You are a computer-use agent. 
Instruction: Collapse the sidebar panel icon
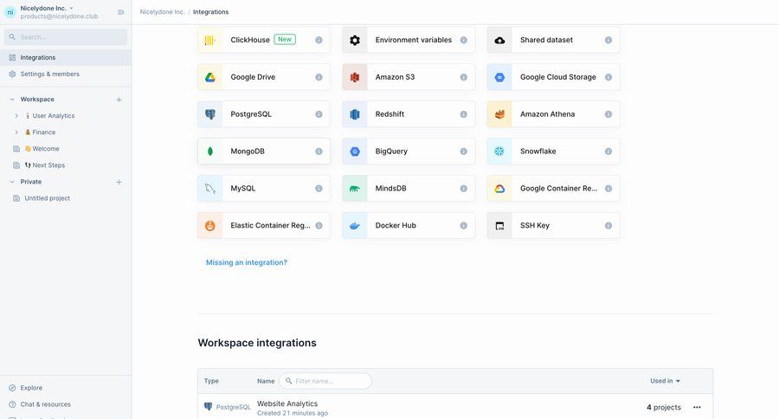120,12
